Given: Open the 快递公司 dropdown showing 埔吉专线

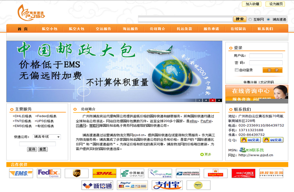Looking at the screenshot, I should (x=47, y=137).
